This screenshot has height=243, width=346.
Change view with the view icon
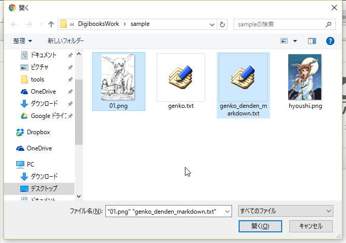pos(284,41)
